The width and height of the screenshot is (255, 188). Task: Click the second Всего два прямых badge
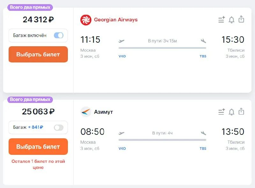click(x=30, y=99)
